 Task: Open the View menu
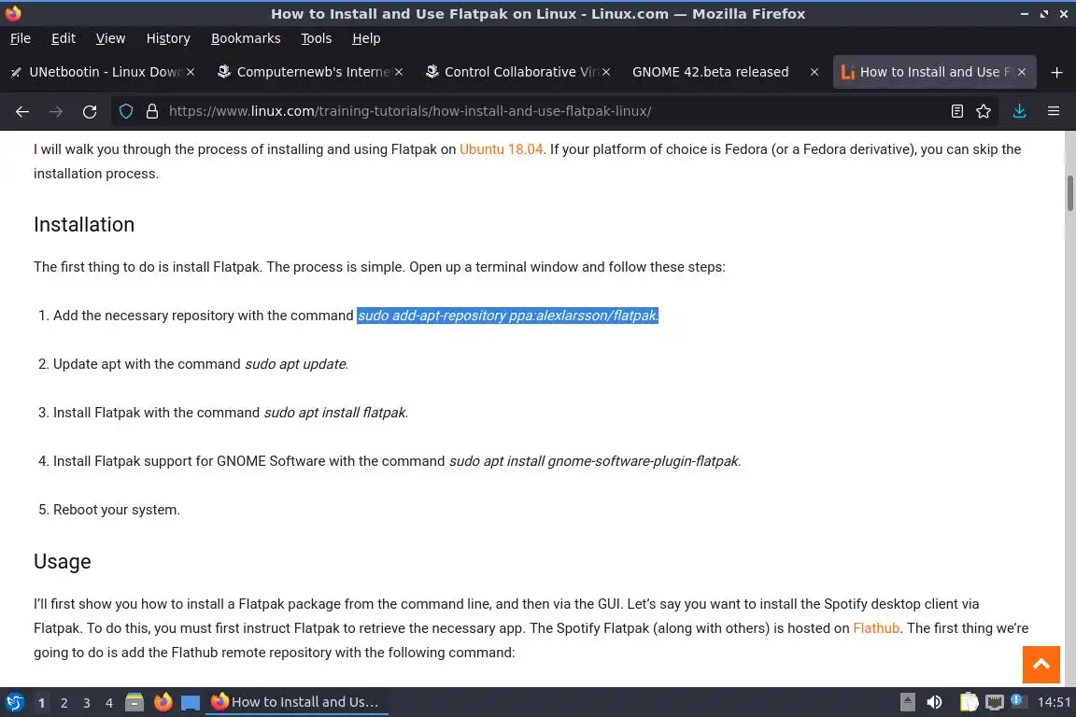(x=110, y=38)
